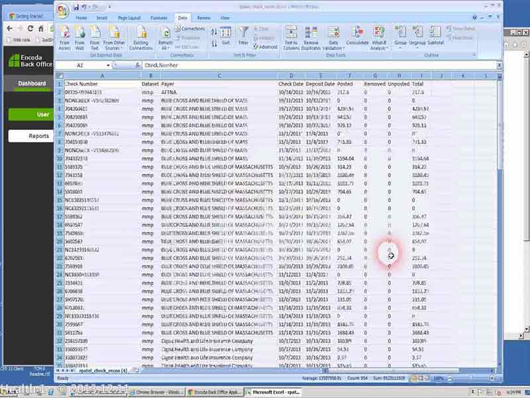Expand the formula bar
Viewport: 530px width, 398px height.
pyautogui.click(x=499, y=65)
